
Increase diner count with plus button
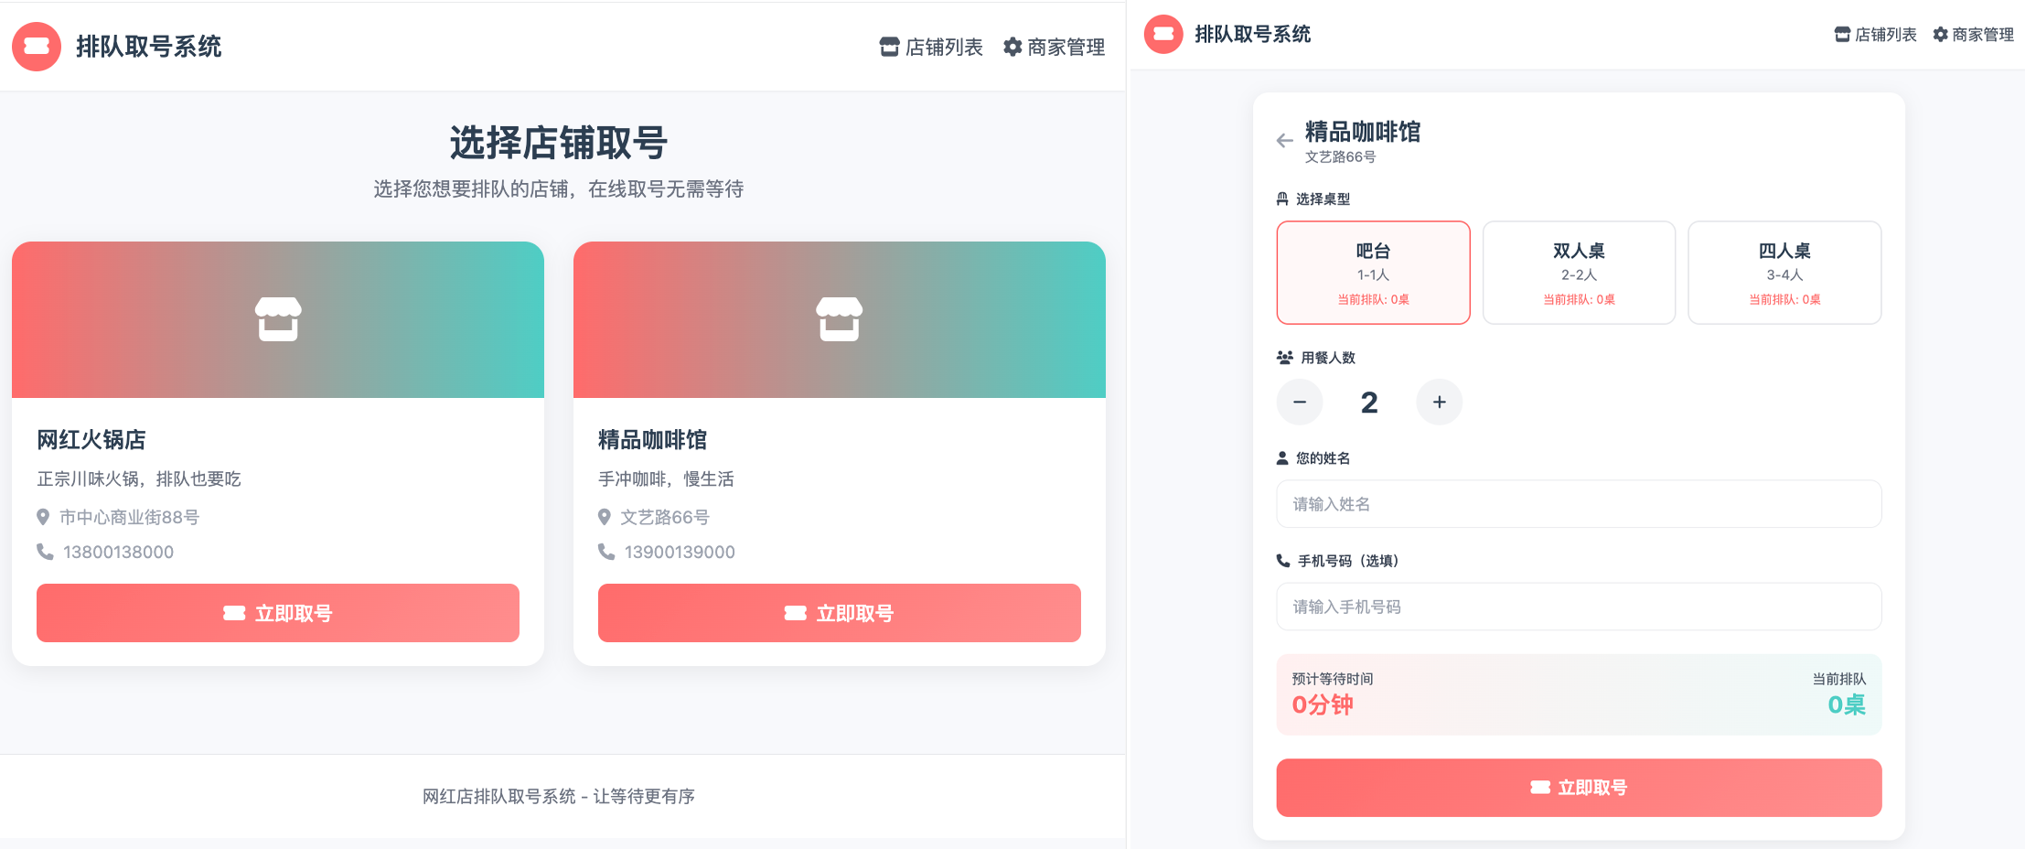pos(1440,403)
